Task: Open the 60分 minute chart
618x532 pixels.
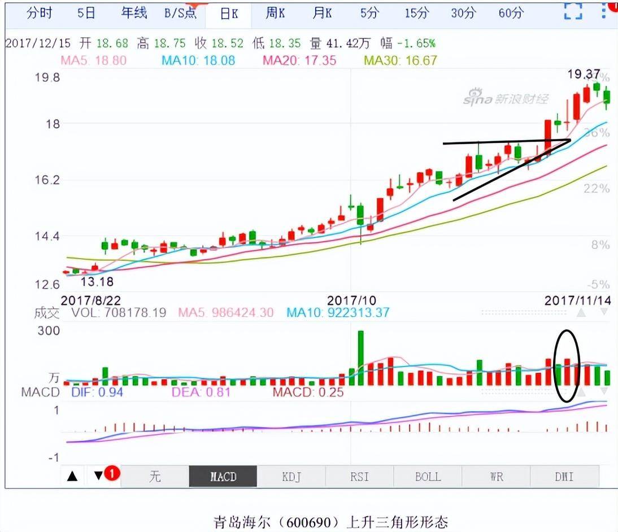Action: click(x=511, y=14)
